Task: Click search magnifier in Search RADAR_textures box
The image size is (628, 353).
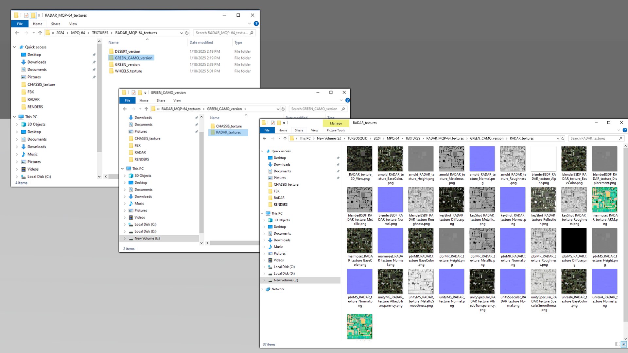Action: coord(620,138)
